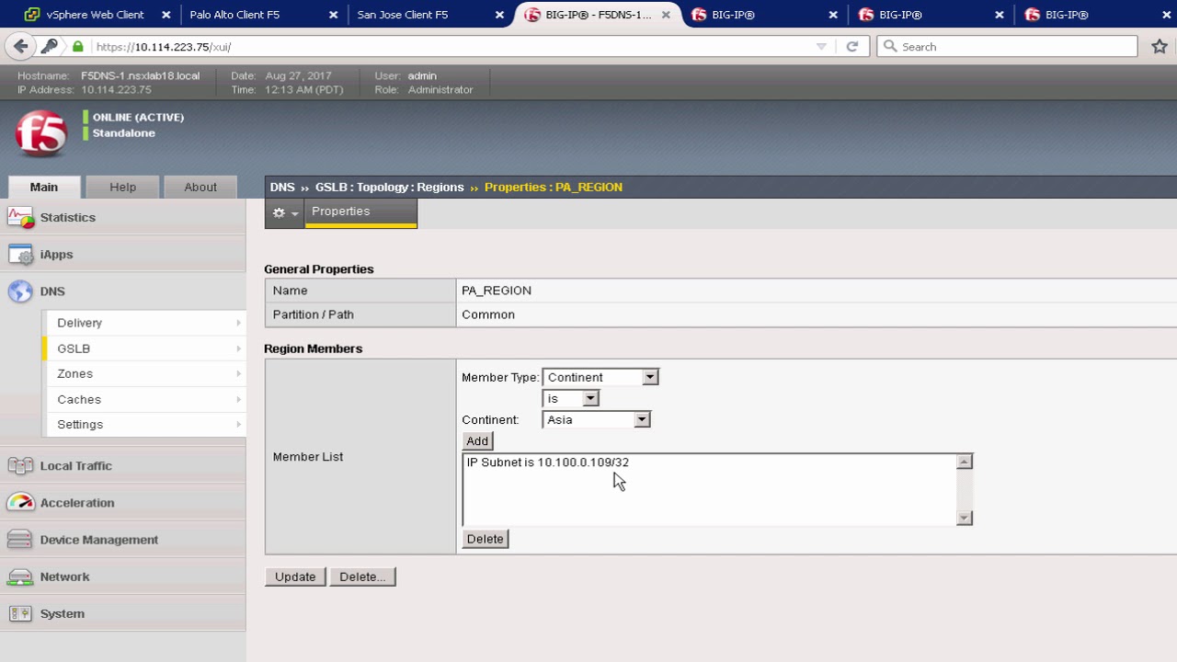Viewport: 1177px width, 662px height.
Task: Click the iApps sidebar icon
Action: pos(20,255)
